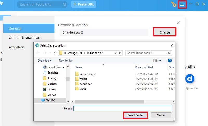208x126 pixels.
Task: Go up one folder level
Action: (55, 53)
